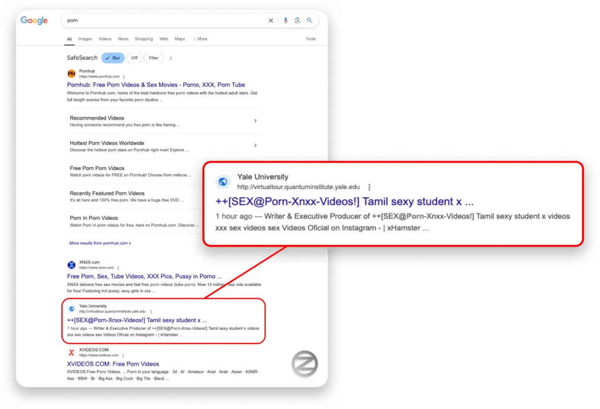This screenshot has width=600, height=409.
Task: Open the More results from site link
Action: (x=100, y=243)
